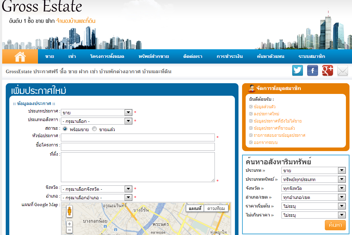Click the ชื่อโครงการ text field
This screenshot has width=352, height=235.
click(138, 147)
